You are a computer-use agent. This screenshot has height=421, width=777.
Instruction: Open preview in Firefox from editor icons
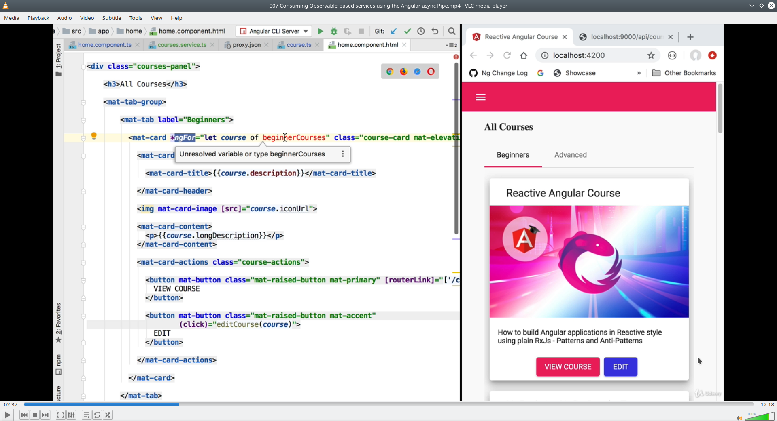(403, 72)
